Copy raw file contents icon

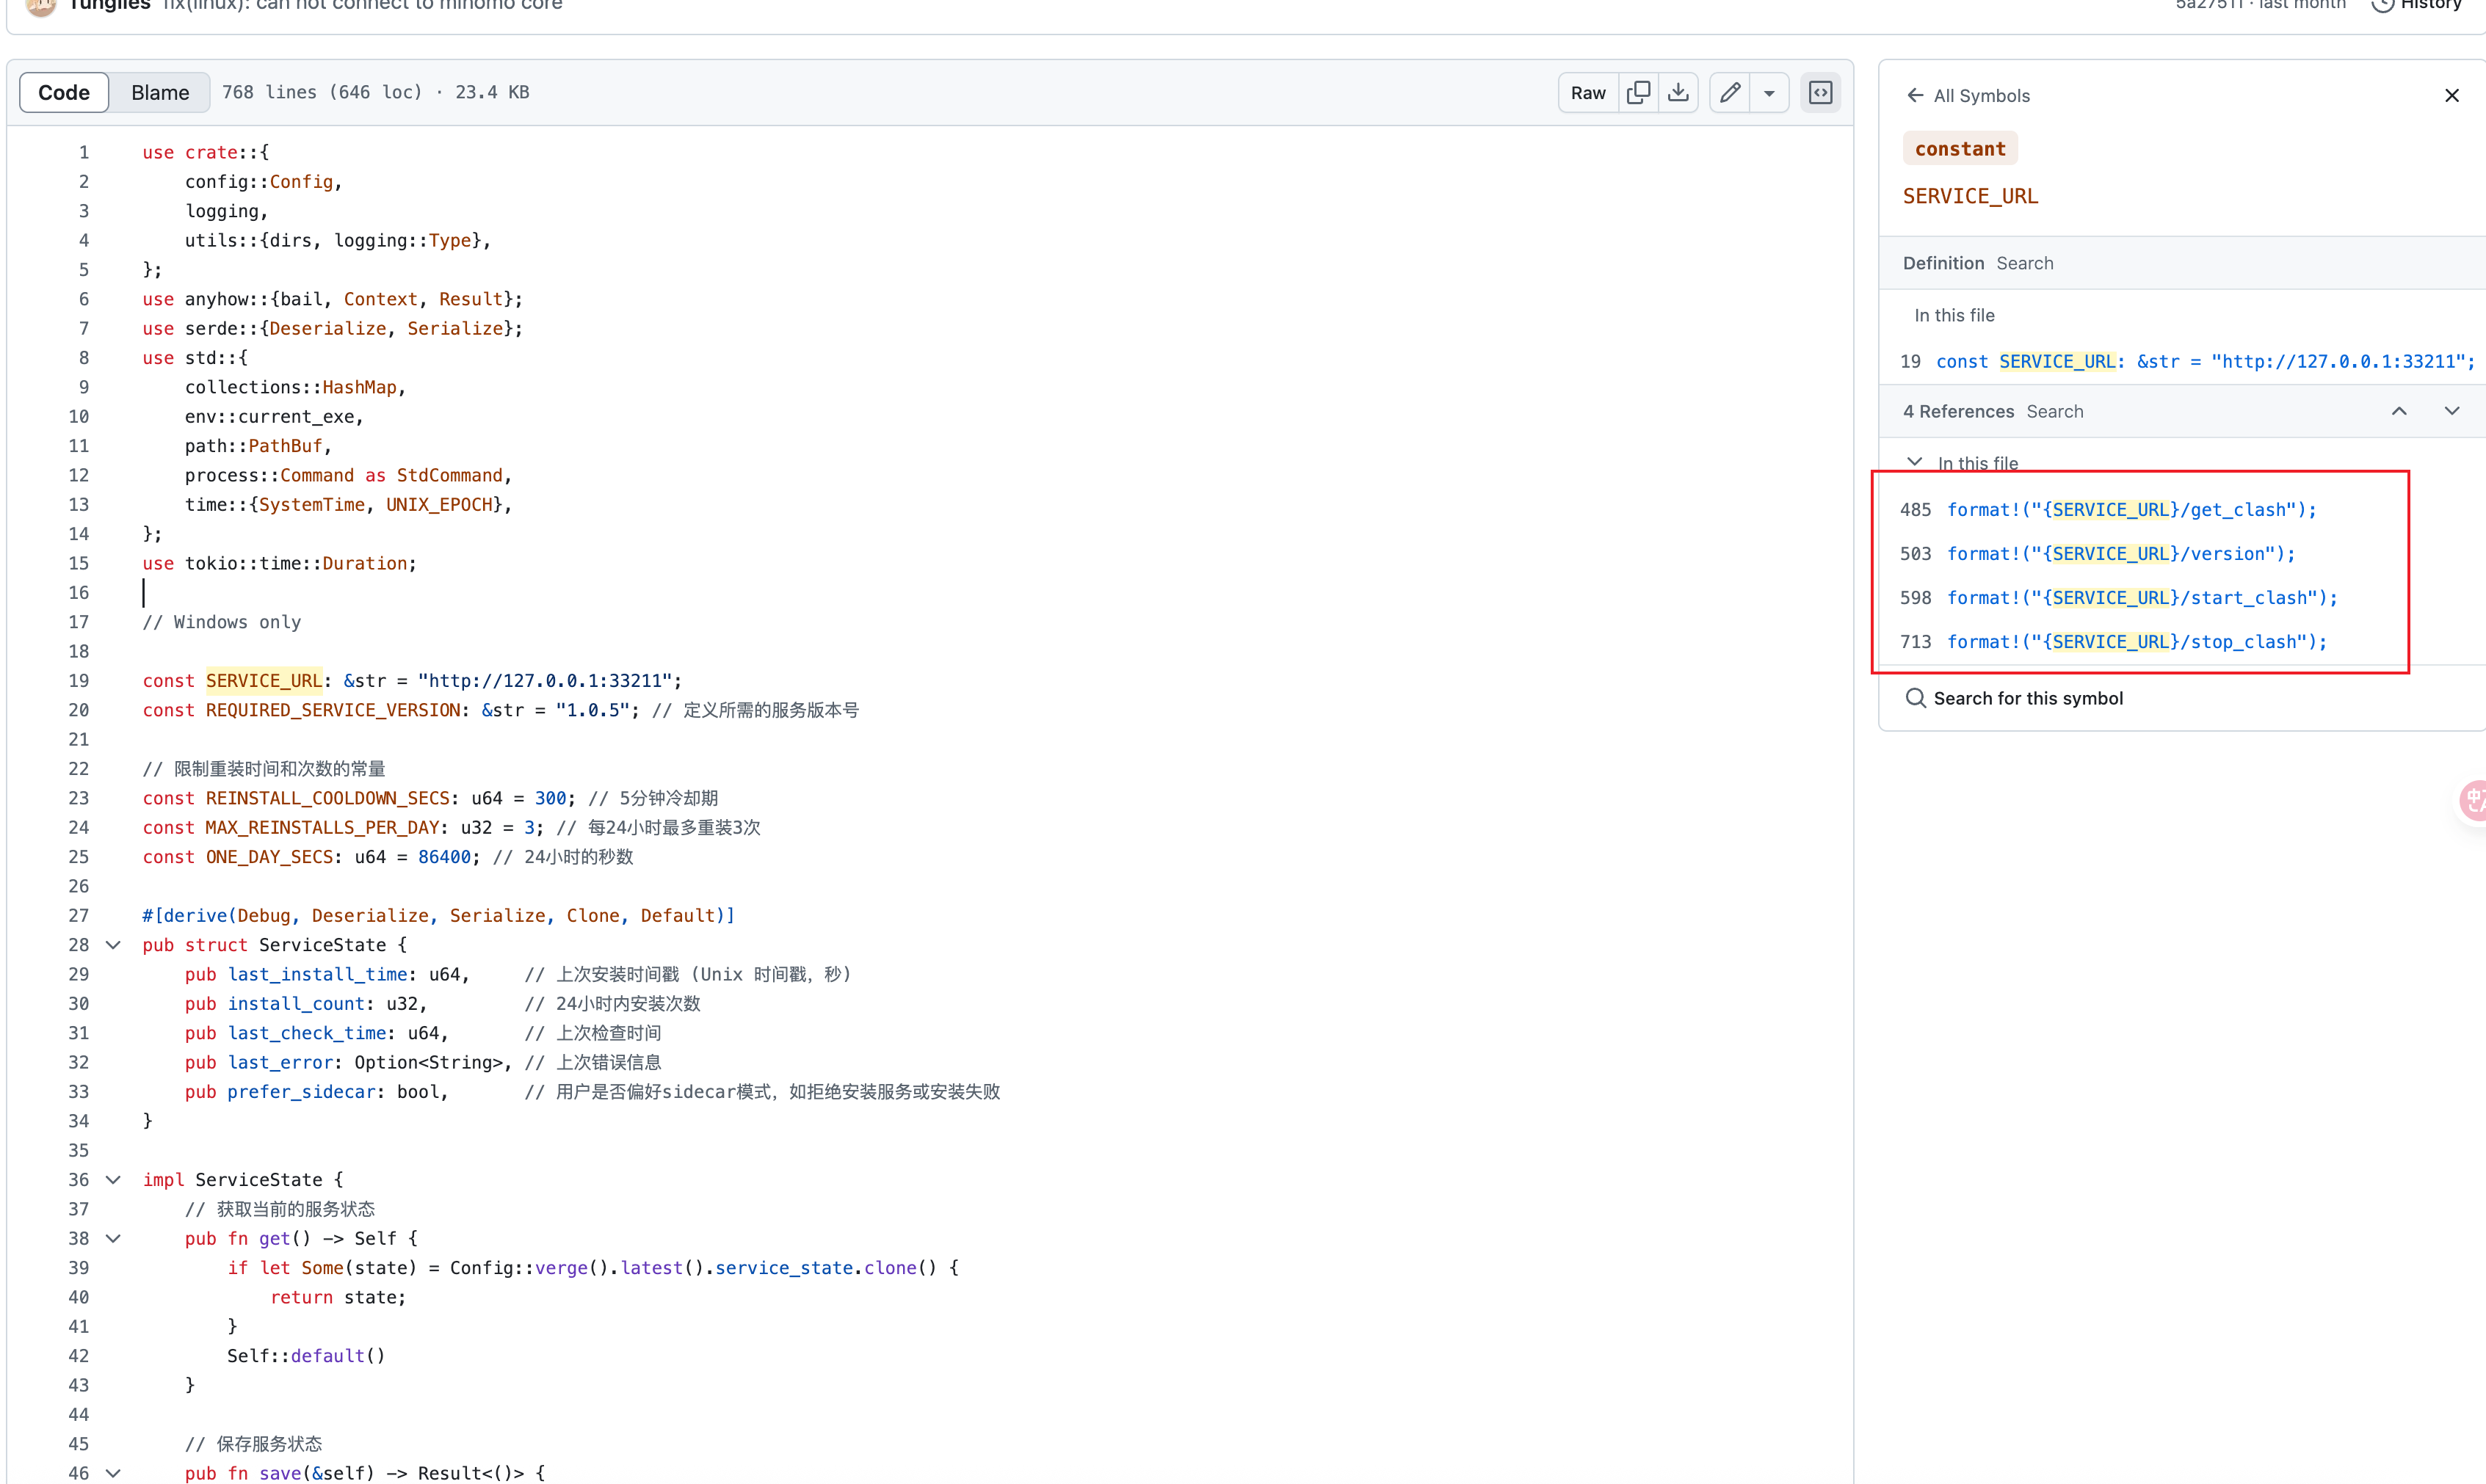[x=1638, y=93]
